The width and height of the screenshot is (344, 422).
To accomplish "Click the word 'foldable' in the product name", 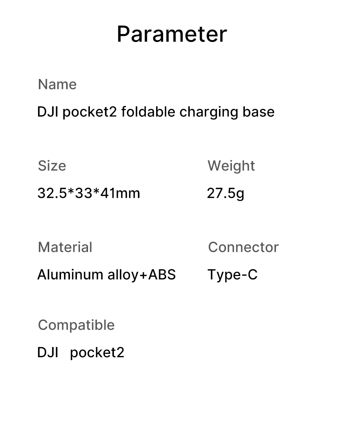I will click(x=148, y=112).
